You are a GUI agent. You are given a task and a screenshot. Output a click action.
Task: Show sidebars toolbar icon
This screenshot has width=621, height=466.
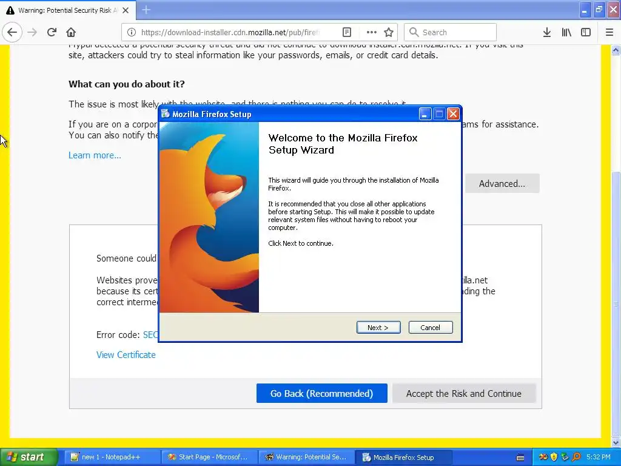[x=586, y=32]
